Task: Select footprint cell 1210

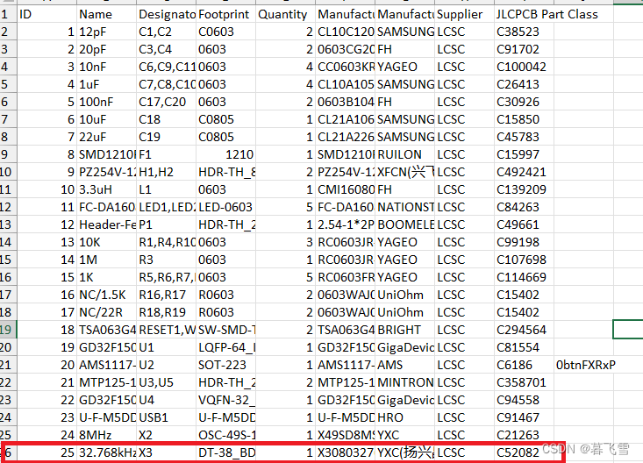Action: [225, 154]
